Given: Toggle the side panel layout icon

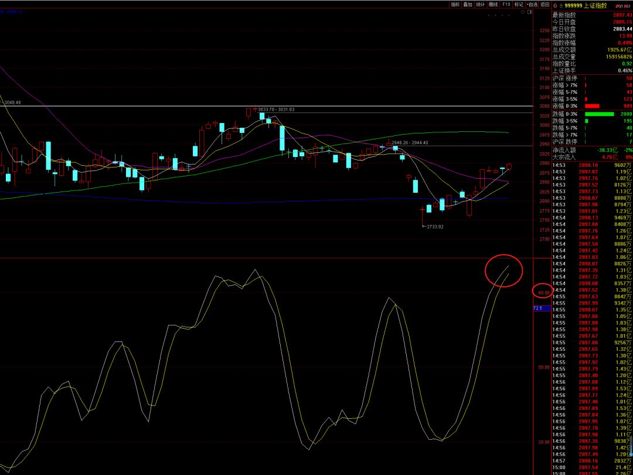Looking at the screenshot, I should (x=530, y=12).
